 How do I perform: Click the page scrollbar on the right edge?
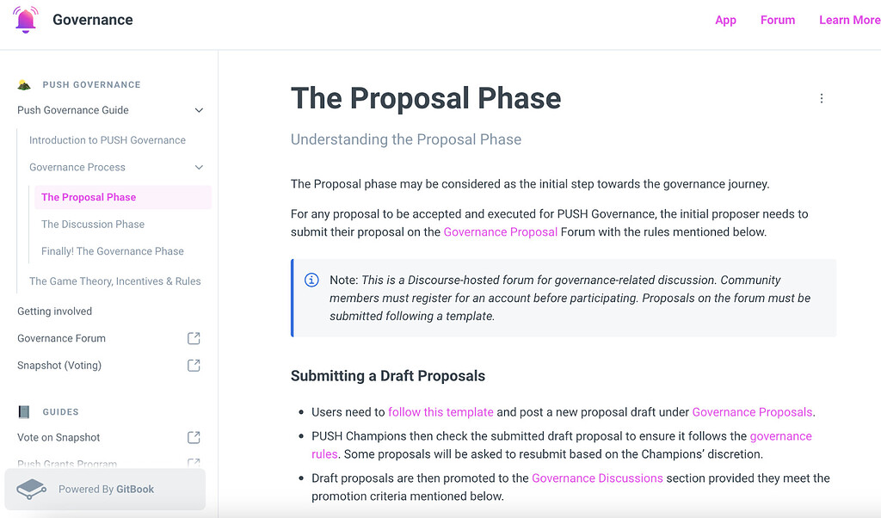(x=878, y=258)
